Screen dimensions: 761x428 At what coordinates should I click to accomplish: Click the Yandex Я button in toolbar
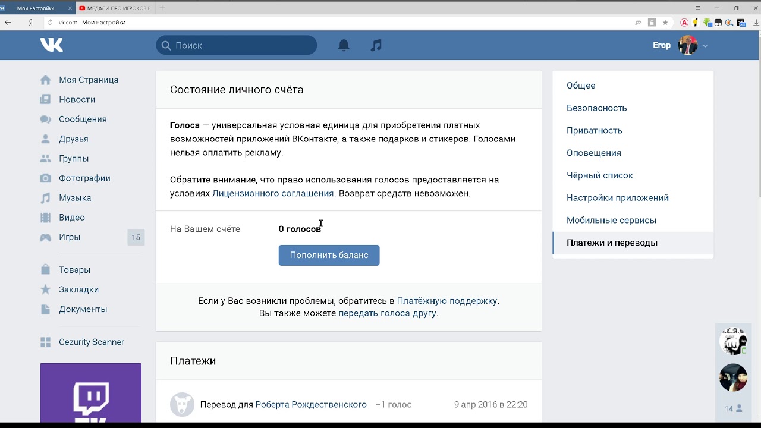tap(30, 23)
